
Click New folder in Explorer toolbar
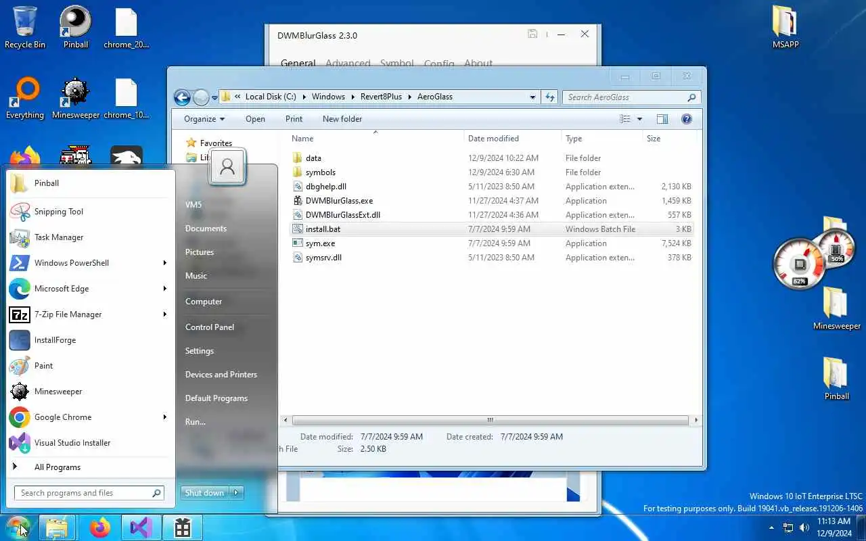[x=342, y=119]
